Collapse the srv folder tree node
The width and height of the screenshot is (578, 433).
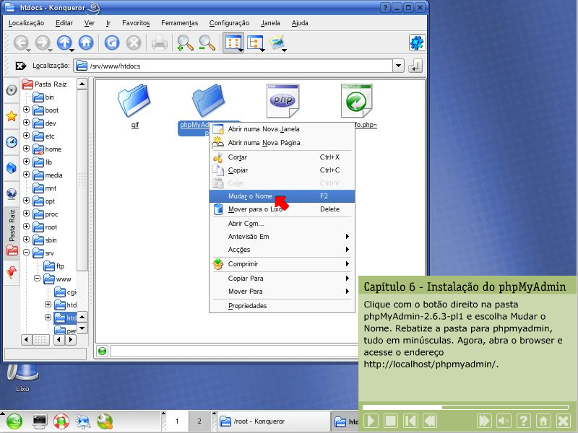pyautogui.click(x=27, y=253)
